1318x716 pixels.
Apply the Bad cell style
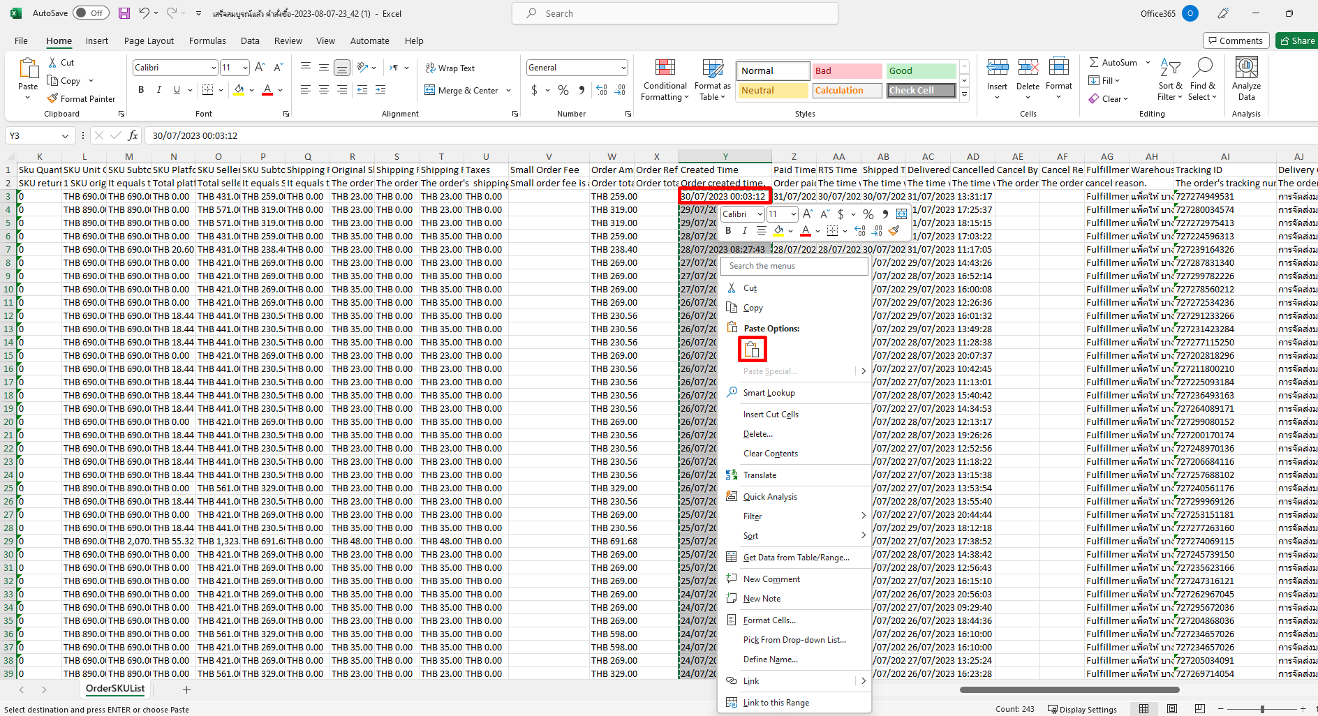(x=847, y=70)
